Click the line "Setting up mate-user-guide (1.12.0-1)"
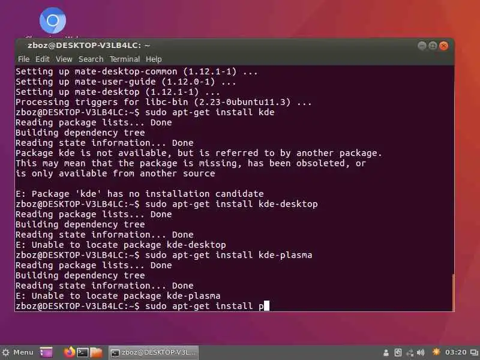 [126, 82]
